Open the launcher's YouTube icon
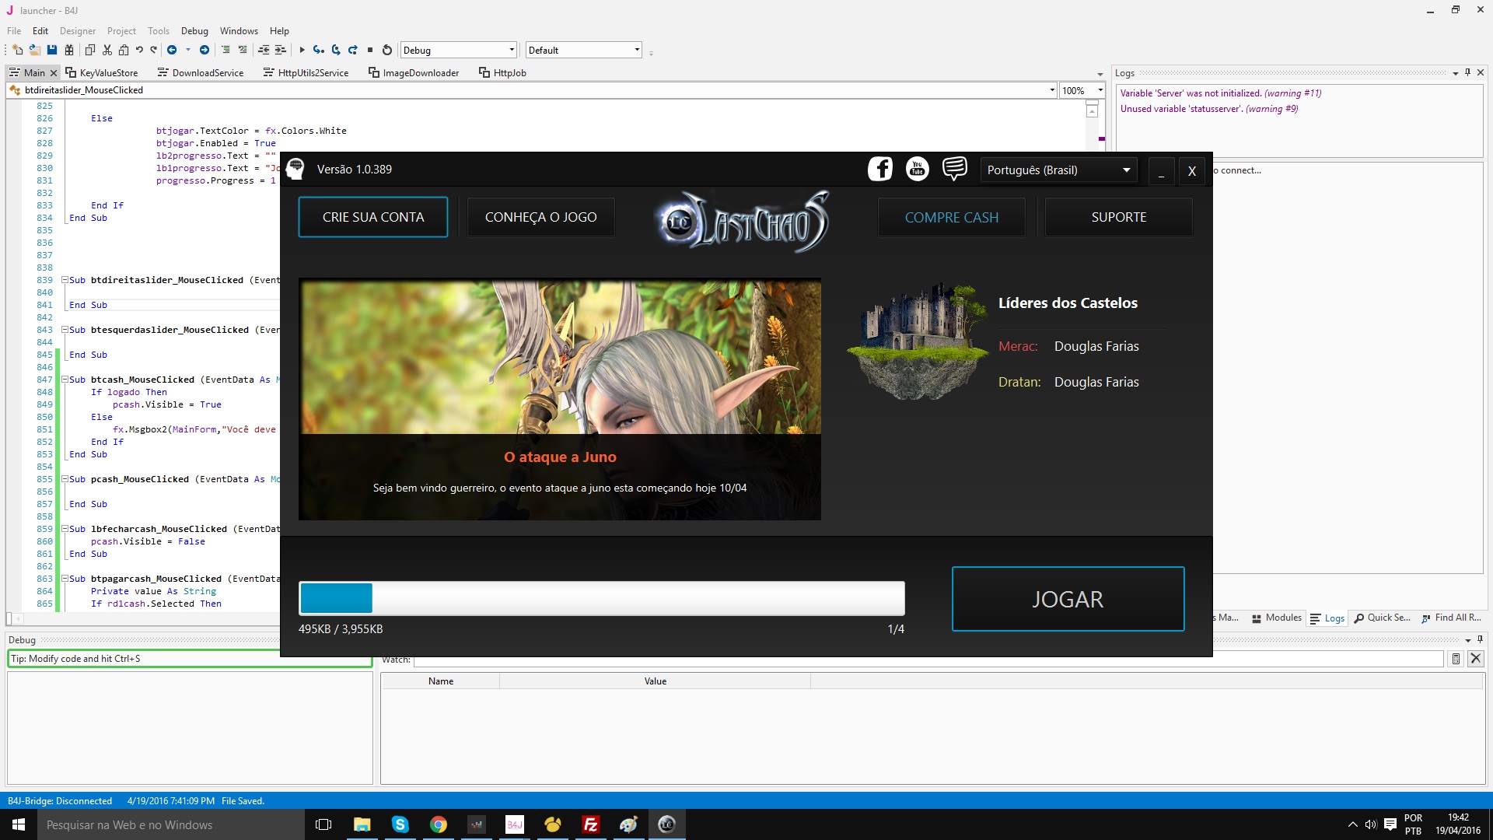1493x840 pixels. point(918,169)
